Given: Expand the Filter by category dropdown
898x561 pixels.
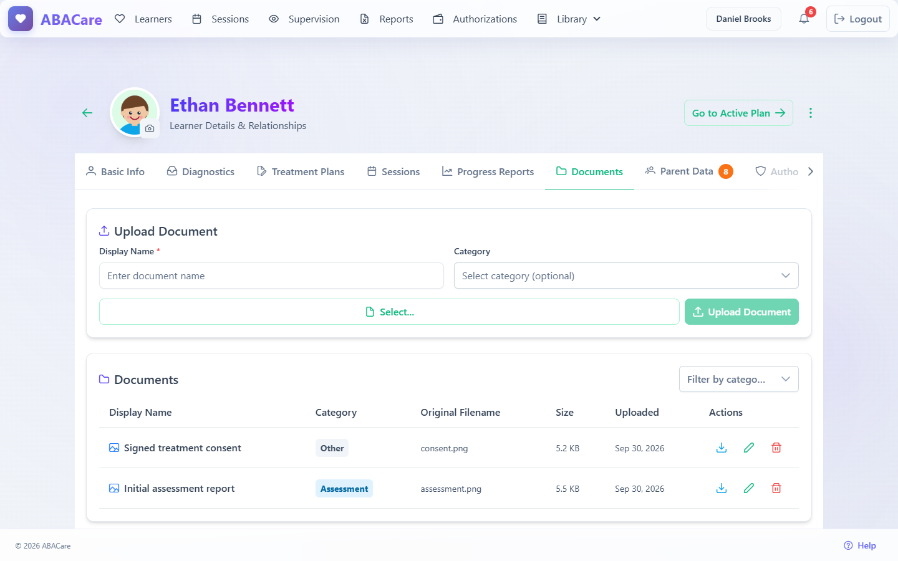Looking at the screenshot, I should coord(738,379).
